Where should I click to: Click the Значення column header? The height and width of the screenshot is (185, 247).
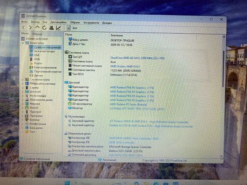(x=117, y=35)
